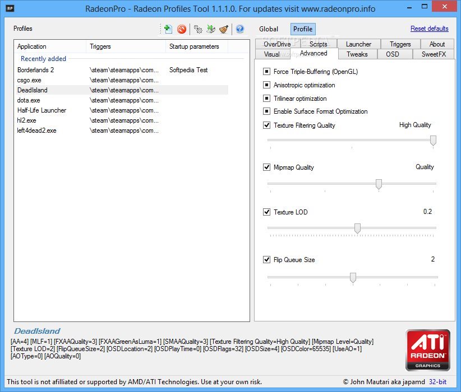
Task: Click the Mipmap Quality slider thumb
Action: point(379,184)
